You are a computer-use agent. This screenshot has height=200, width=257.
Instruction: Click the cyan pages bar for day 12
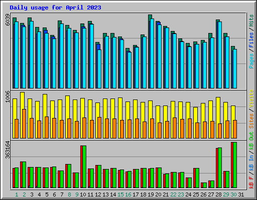(99, 69)
